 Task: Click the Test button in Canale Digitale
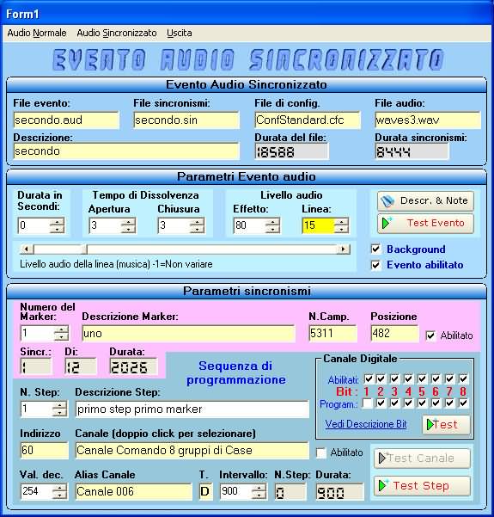(x=446, y=425)
